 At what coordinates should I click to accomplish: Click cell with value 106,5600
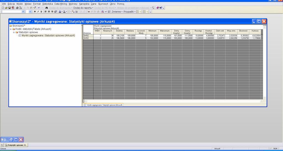coord(119,38)
